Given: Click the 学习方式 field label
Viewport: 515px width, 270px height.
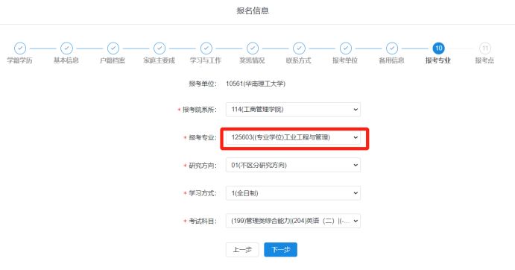Looking at the screenshot, I should click(203, 193).
